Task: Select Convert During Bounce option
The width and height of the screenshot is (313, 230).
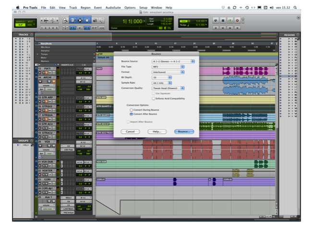Action: coord(131,110)
